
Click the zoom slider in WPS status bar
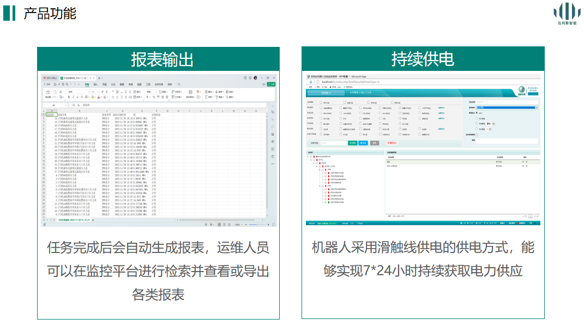pos(257,225)
